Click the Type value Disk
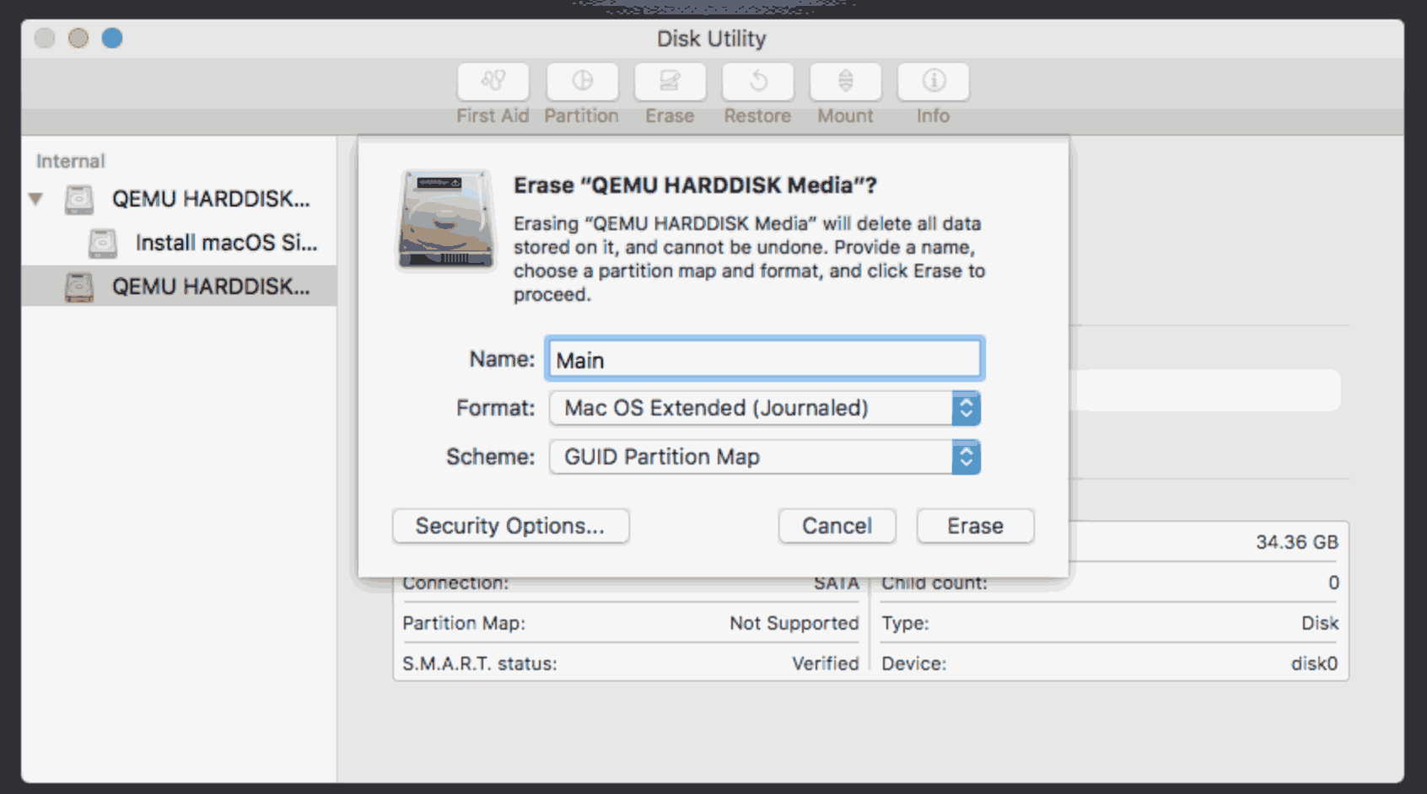 [1320, 623]
